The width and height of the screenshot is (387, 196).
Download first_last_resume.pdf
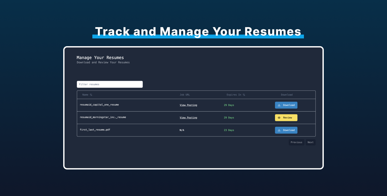point(286,130)
